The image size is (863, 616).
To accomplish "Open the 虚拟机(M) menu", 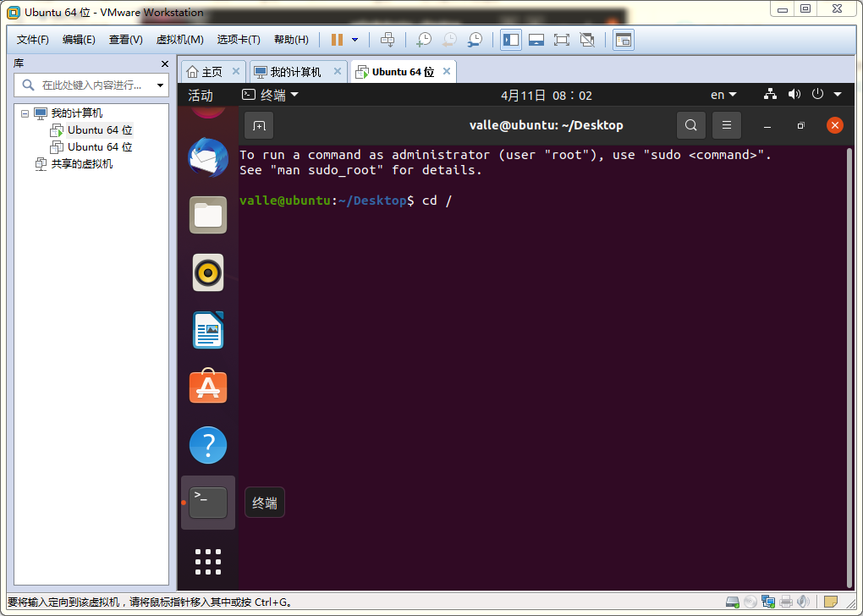I will [180, 40].
